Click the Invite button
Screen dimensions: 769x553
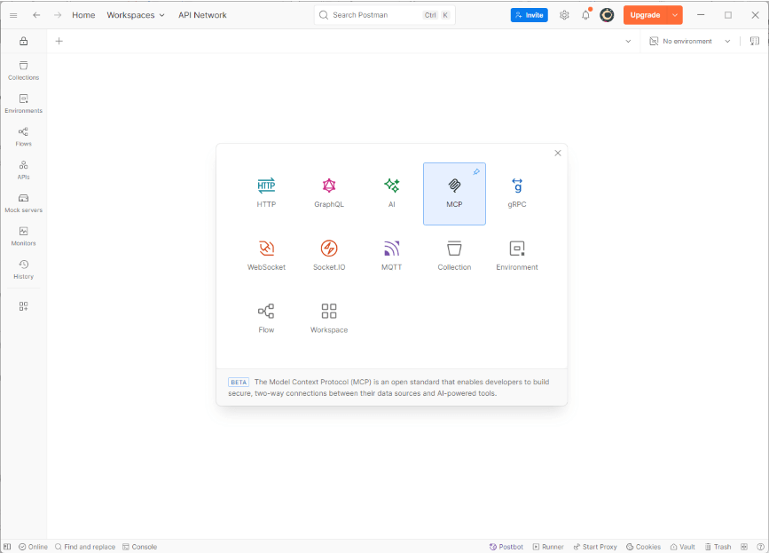pyautogui.click(x=530, y=15)
